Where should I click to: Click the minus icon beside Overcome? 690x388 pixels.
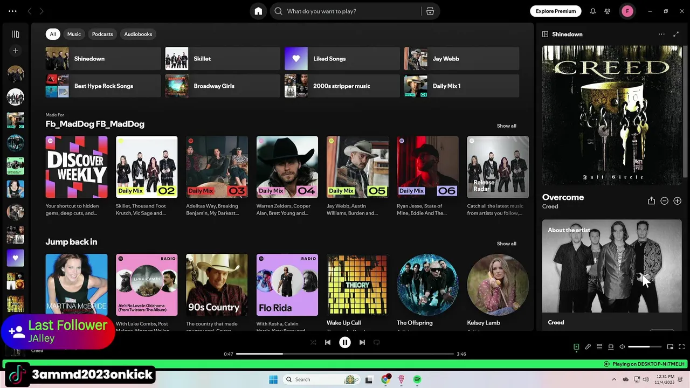[x=664, y=201]
